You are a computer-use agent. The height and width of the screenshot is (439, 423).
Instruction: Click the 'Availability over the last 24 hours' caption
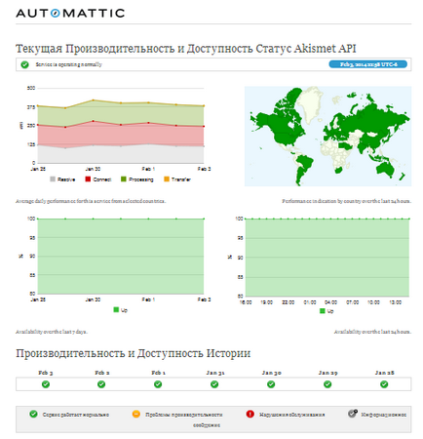(372, 332)
